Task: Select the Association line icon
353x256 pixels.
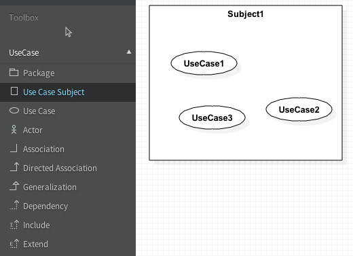Action: click(14, 148)
